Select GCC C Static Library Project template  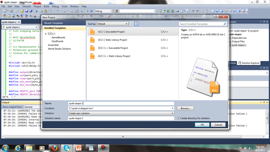(133, 40)
